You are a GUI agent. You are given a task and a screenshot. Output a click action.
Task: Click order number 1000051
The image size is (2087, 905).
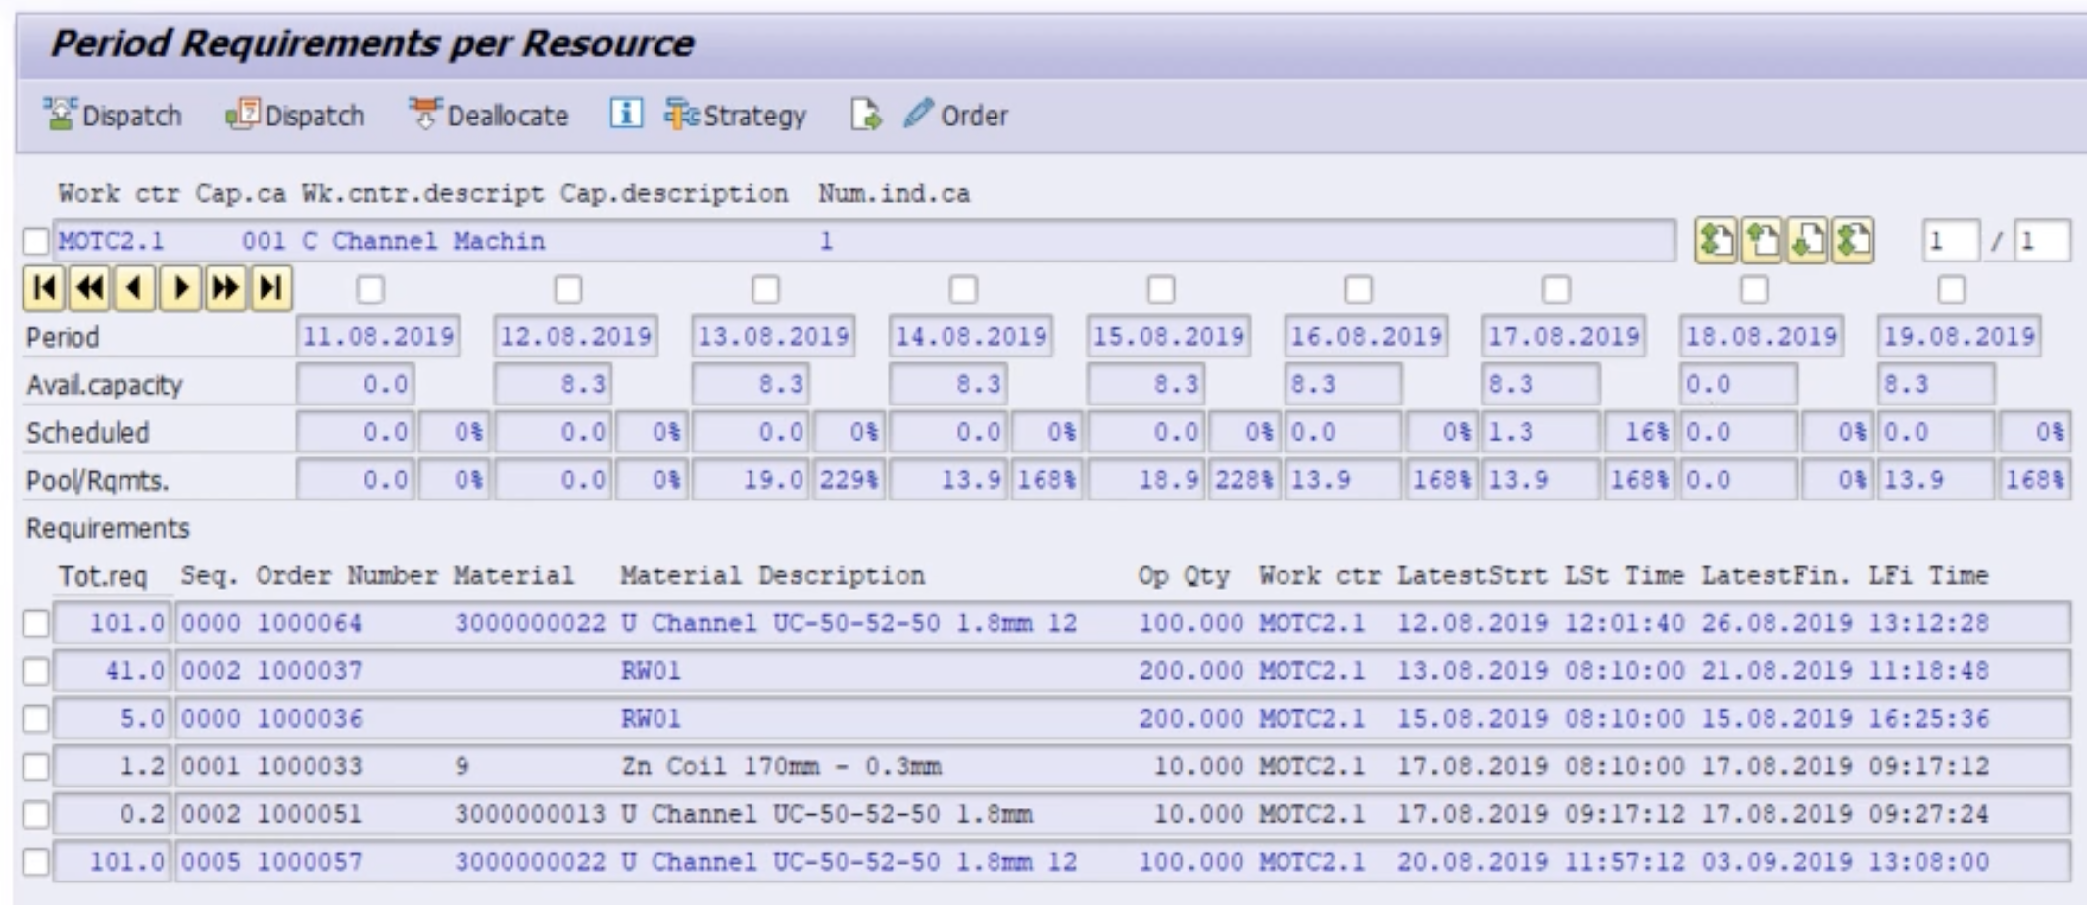pos(309,814)
